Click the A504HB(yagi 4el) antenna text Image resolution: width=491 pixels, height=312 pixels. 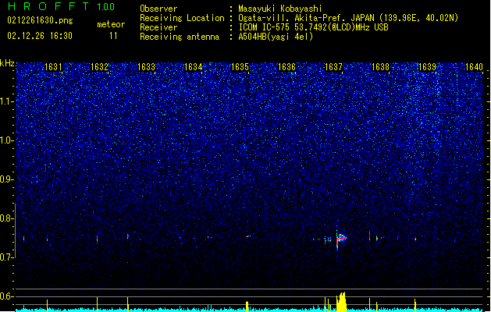(x=276, y=37)
